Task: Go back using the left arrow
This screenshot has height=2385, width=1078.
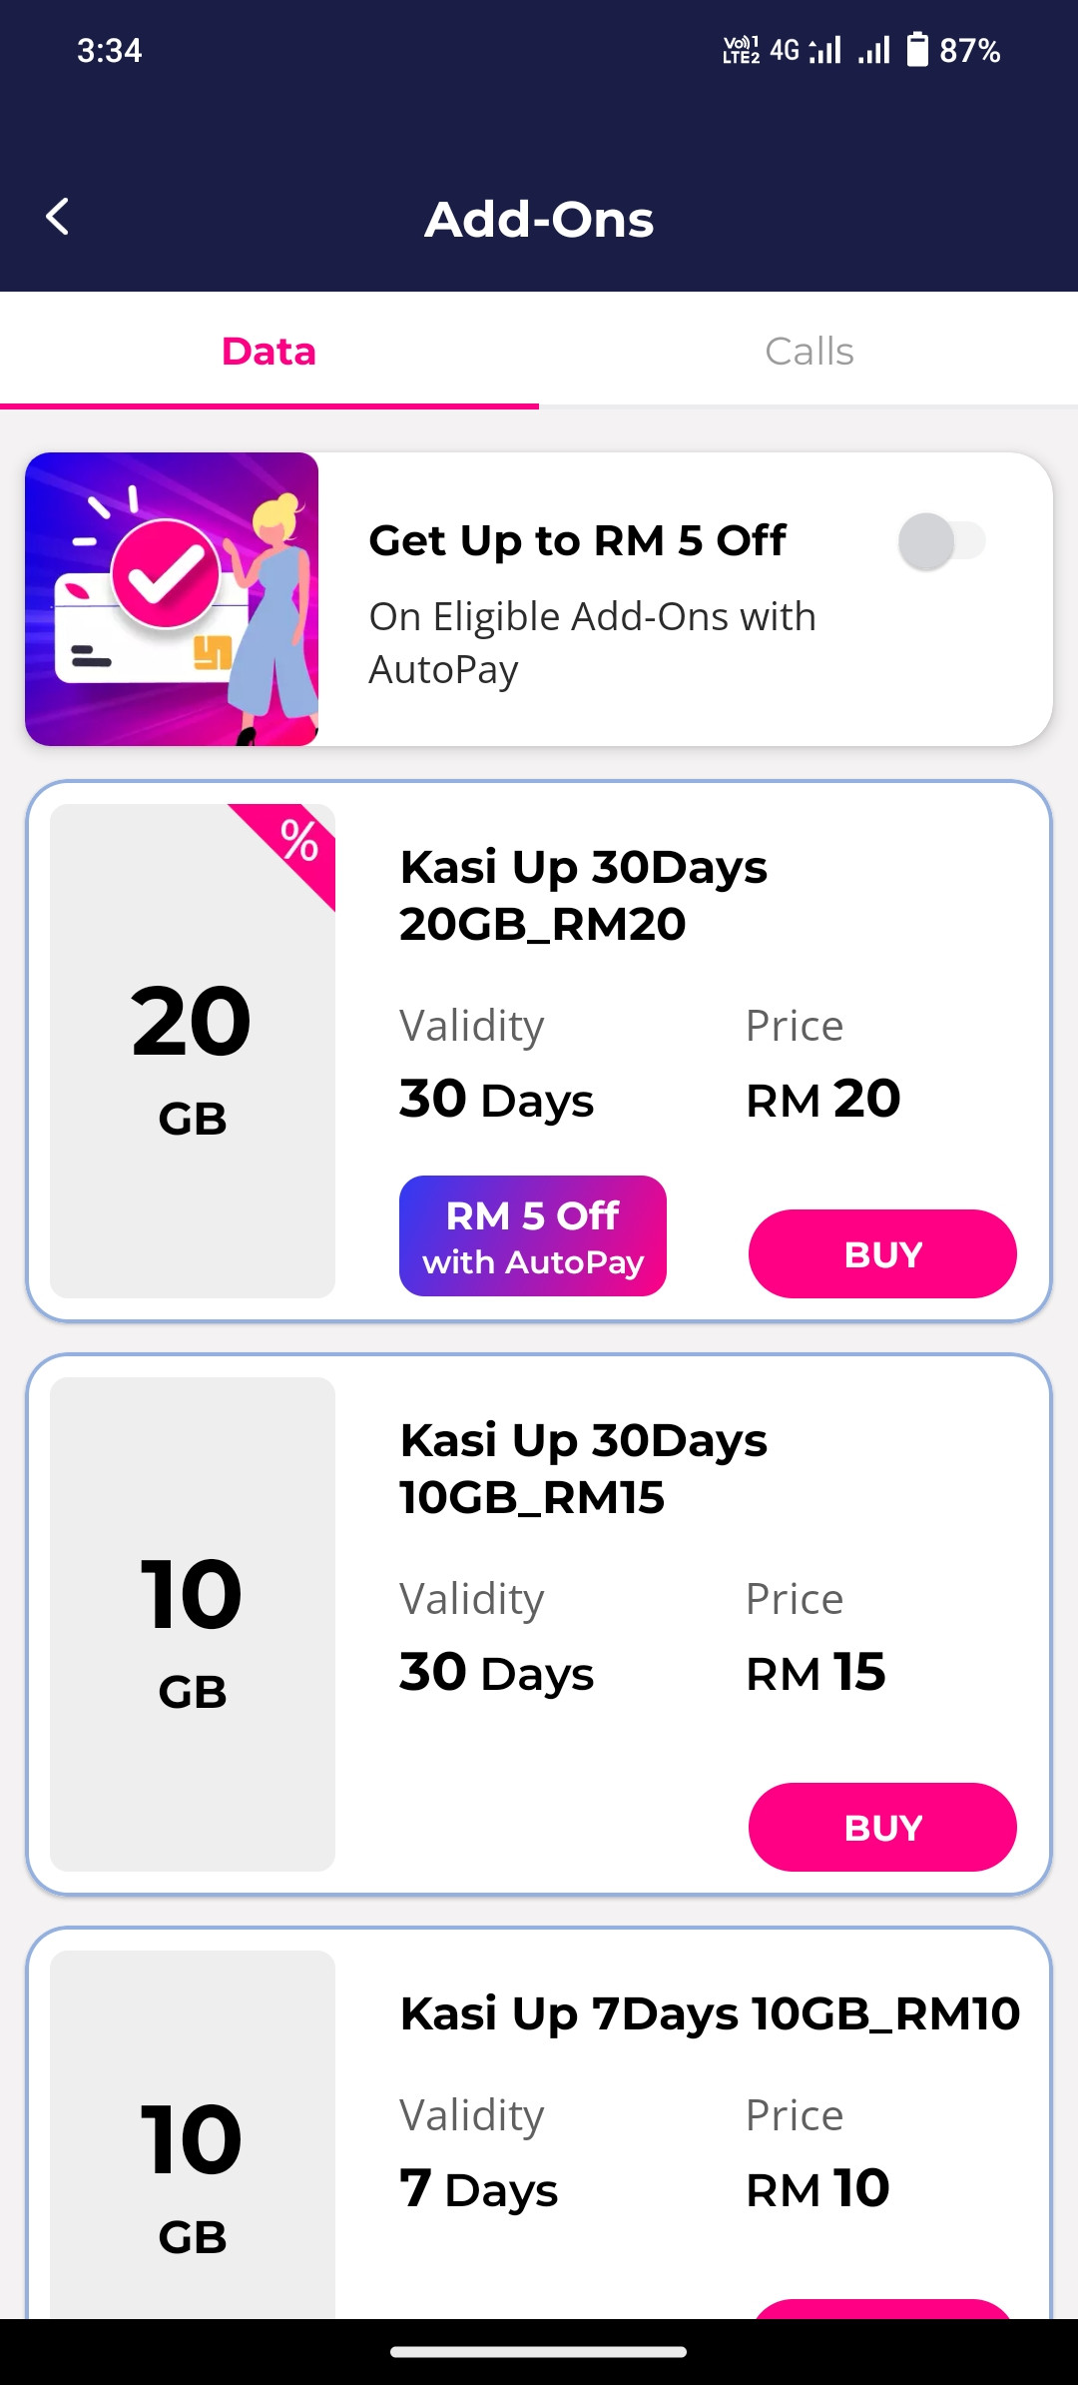Action: pyautogui.click(x=58, y=217)
